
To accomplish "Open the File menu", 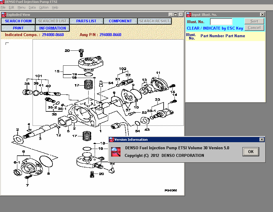I will click(x=3, y=7).
